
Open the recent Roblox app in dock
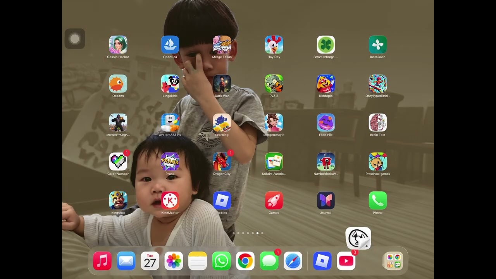[322, 261]
